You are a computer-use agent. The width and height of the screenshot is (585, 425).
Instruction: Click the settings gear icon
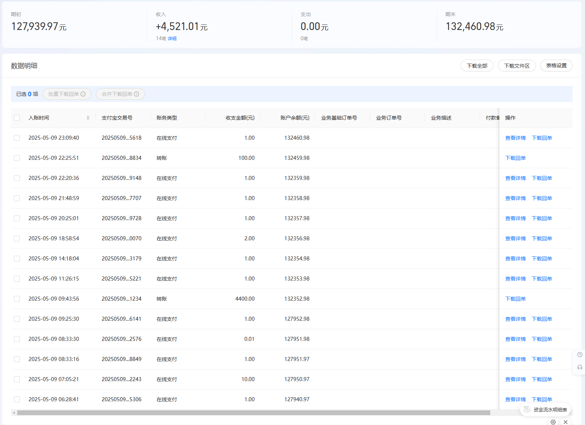553,422
